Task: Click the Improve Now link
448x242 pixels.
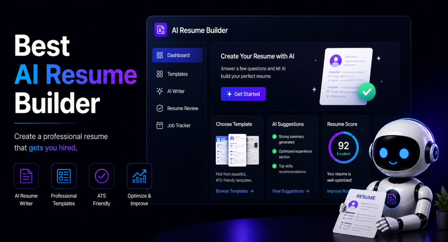Action: tap(338, 191)
